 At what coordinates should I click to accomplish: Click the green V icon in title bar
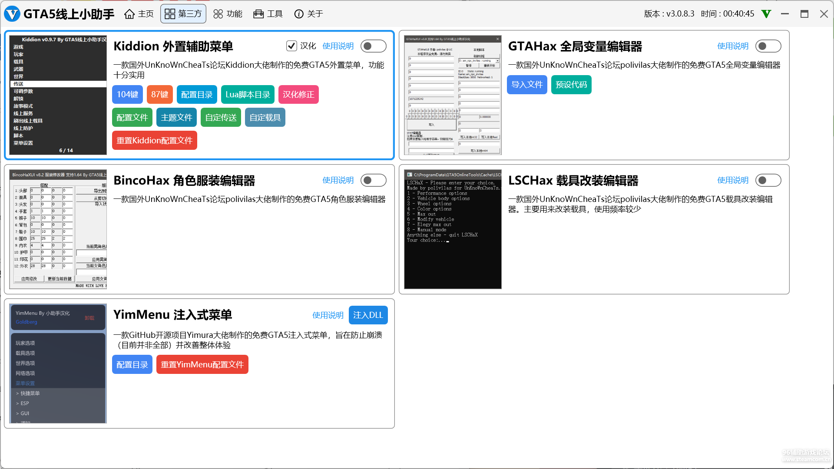[766, 14]
